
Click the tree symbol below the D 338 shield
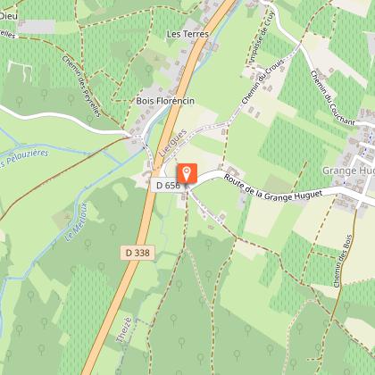pyautogui.click(x=102, y=266)
